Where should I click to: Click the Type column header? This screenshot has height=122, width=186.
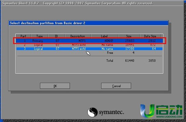39,36
